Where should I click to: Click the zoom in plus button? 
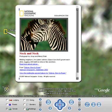40,100
